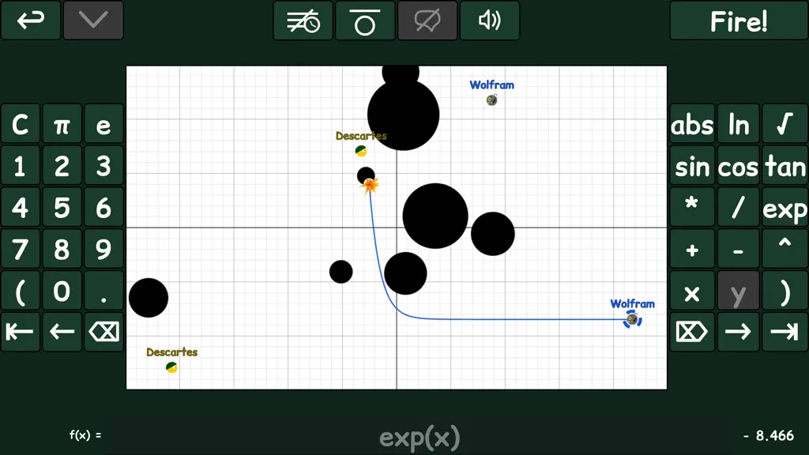Select the sin function key
The height and width of the screenshot is (455, 809).
[692, 166]
